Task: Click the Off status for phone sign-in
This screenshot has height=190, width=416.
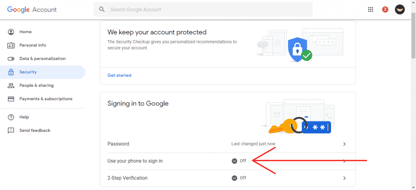Action: (239, 161)
